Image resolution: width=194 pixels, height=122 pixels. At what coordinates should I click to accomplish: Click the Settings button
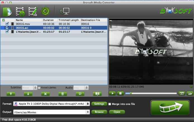coord(99,104)
